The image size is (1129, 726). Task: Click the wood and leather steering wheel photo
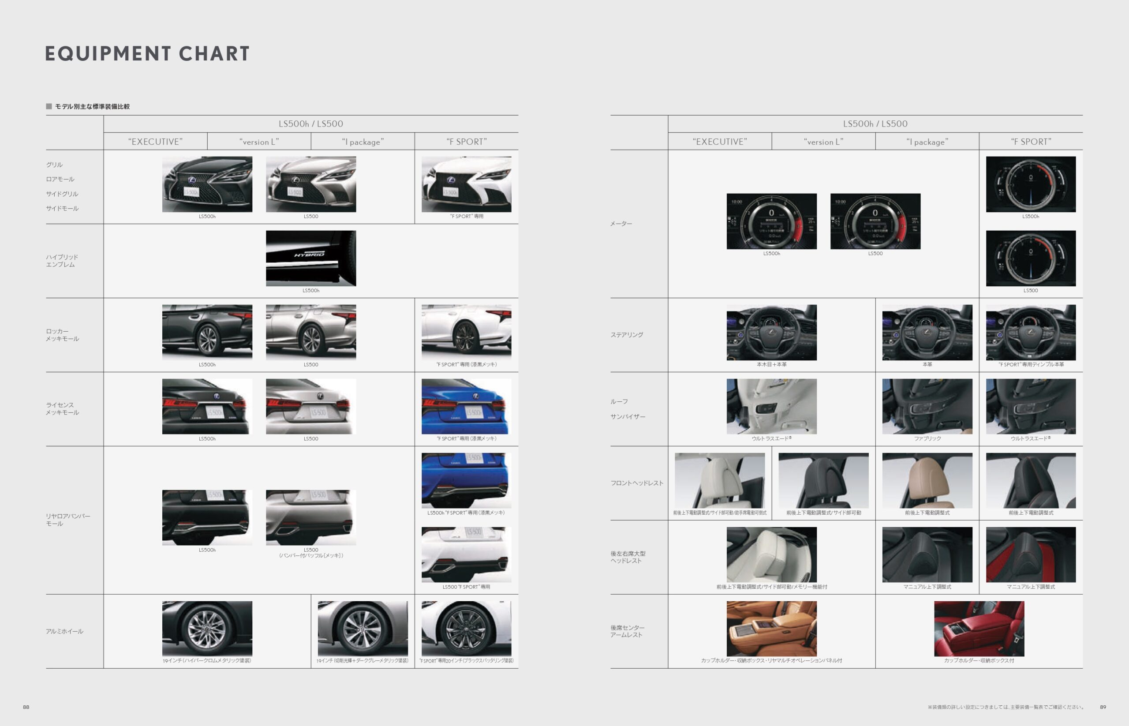tap(771, 333)
